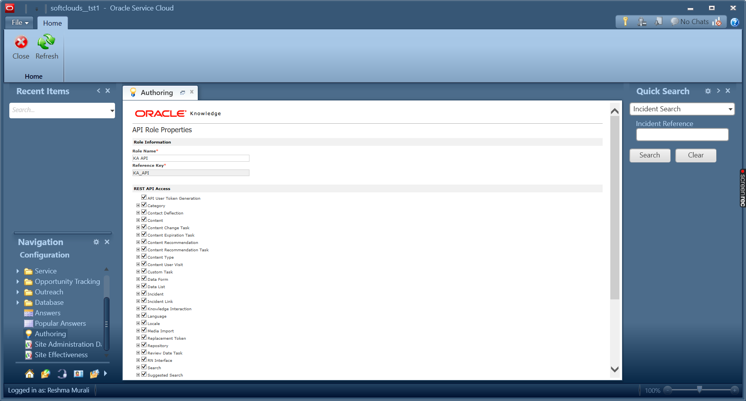Open the Incident Search dropdown

730,109
